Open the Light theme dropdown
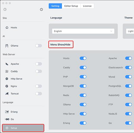Screen dimensions: 134x133 click(x=130, y=31)
